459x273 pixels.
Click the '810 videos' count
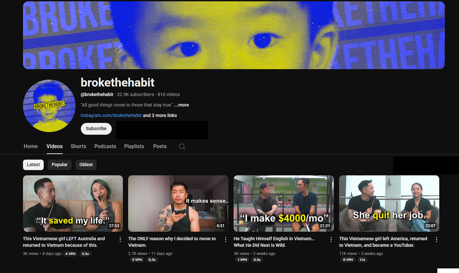pos(169,94)
